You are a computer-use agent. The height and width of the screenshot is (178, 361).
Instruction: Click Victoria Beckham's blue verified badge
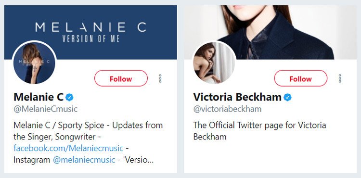point(287,98)
